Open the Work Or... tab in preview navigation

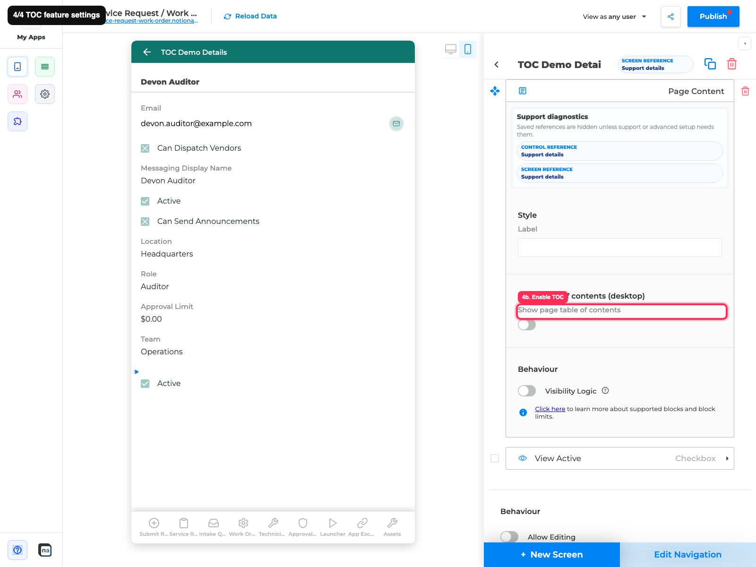coord(243,527)
